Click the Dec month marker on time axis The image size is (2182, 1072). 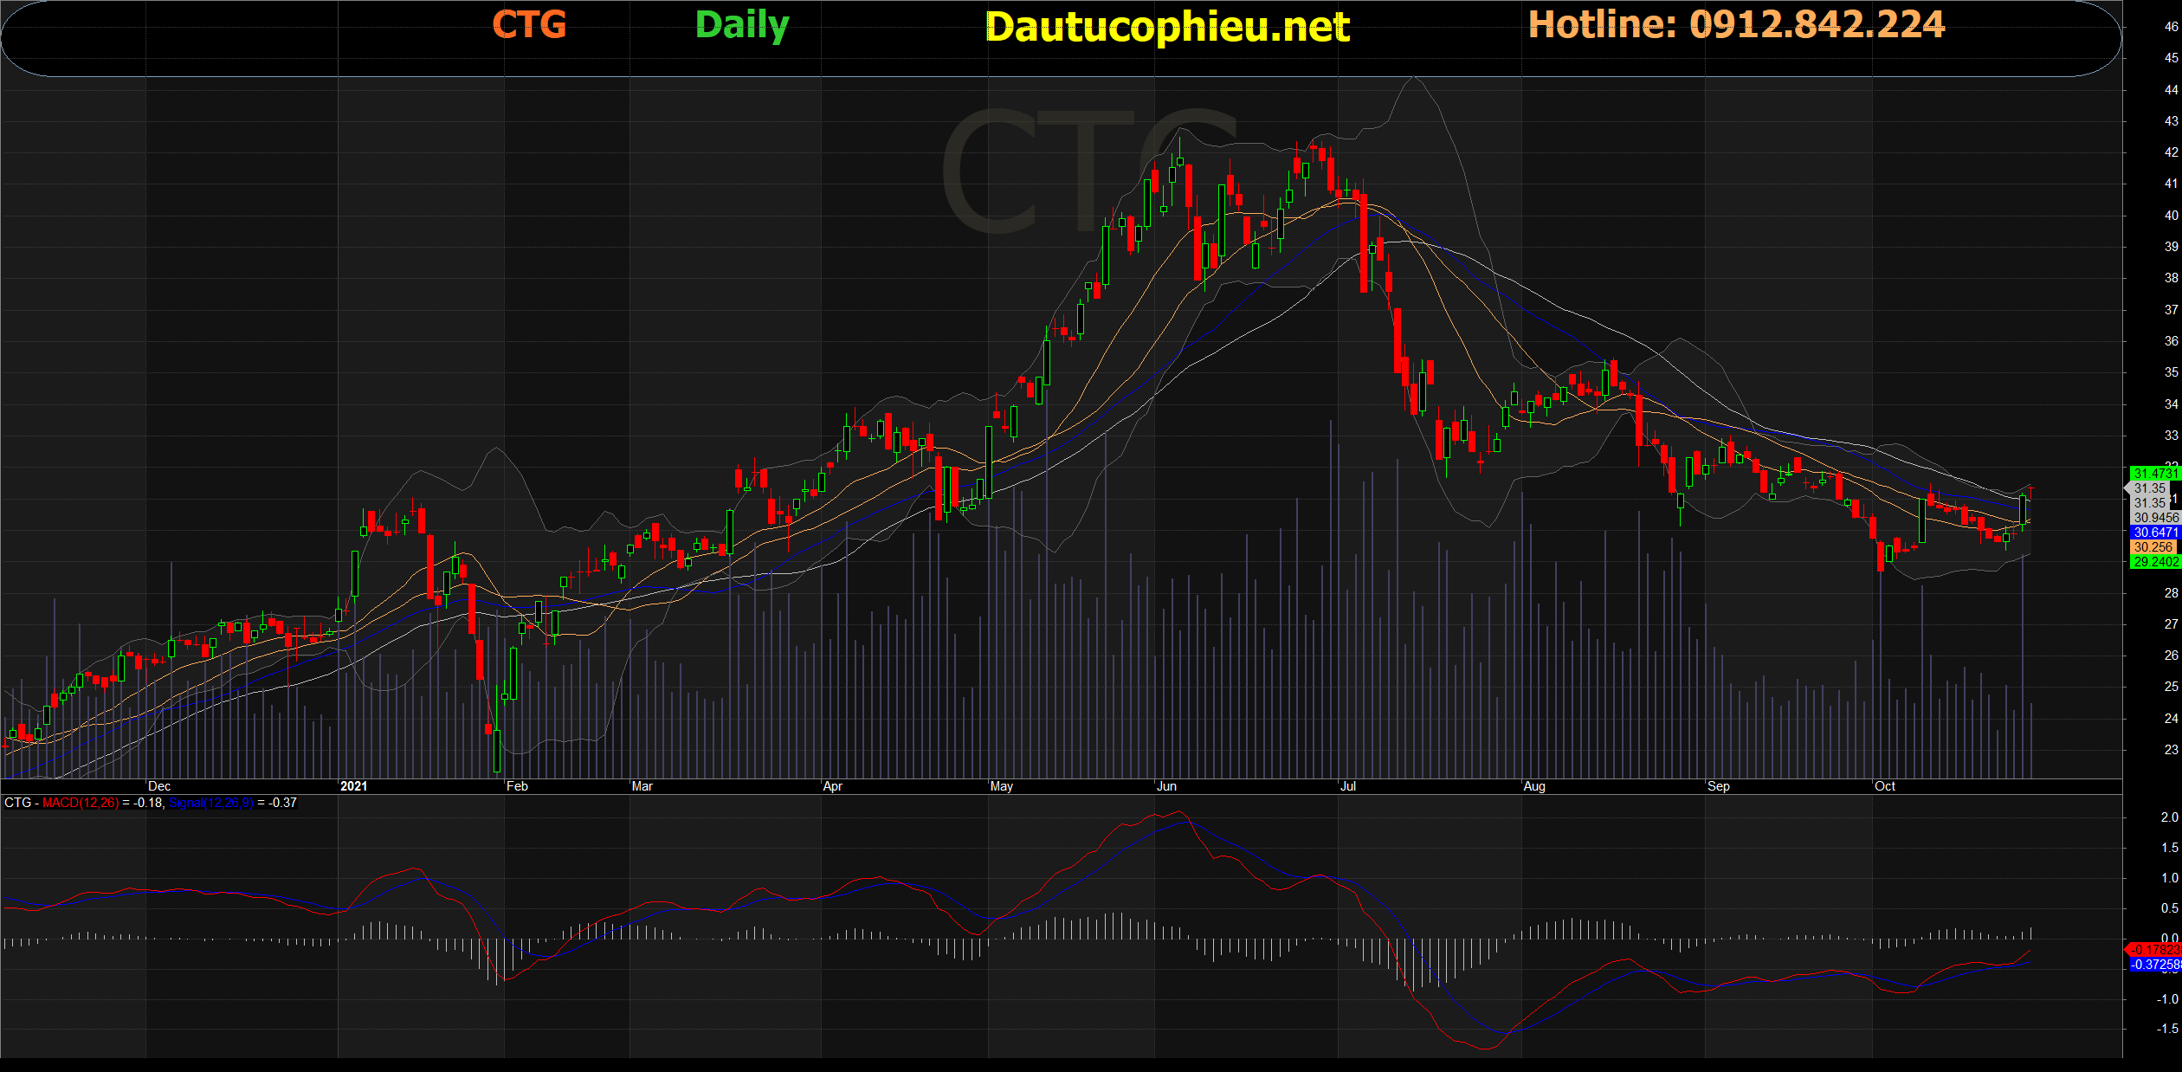point(159,786)
